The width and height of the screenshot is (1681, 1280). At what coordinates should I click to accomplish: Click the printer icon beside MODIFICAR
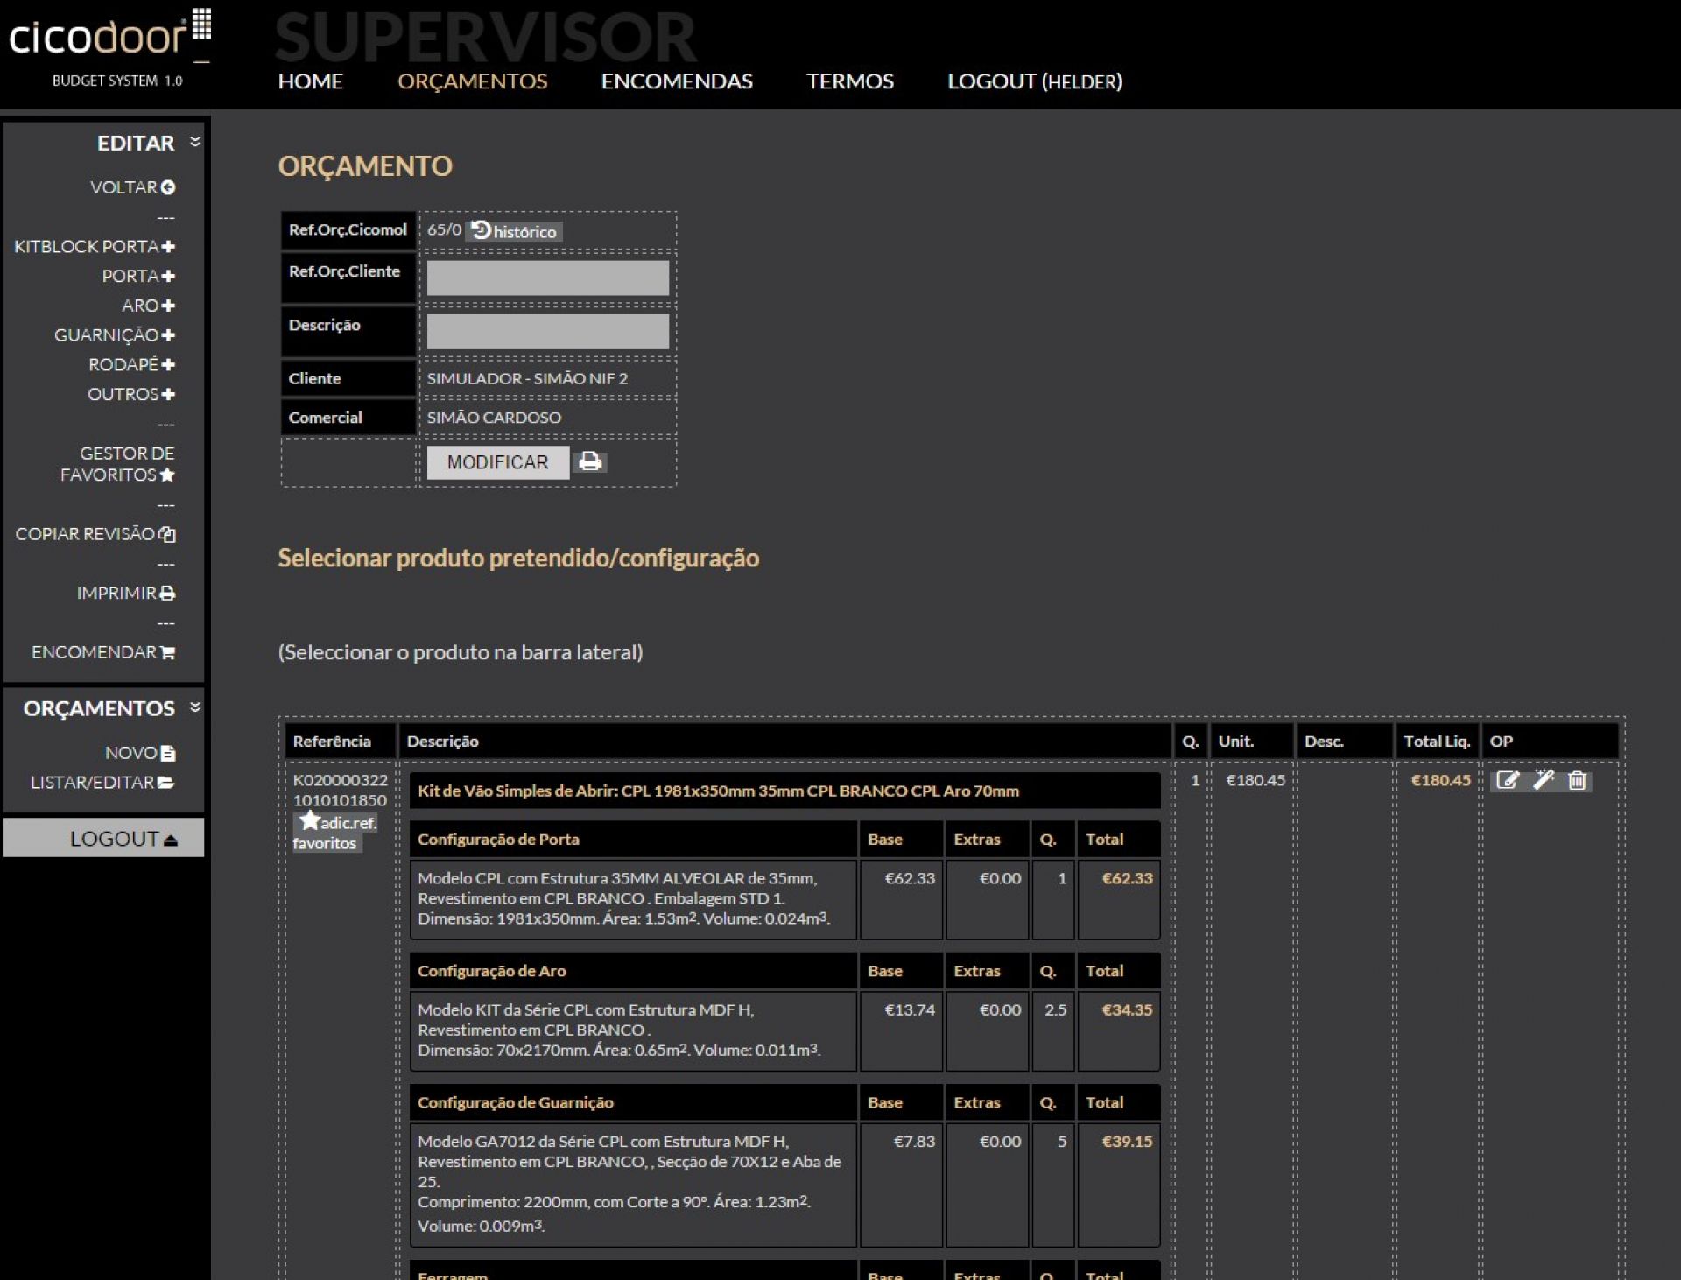click(590, 461)
